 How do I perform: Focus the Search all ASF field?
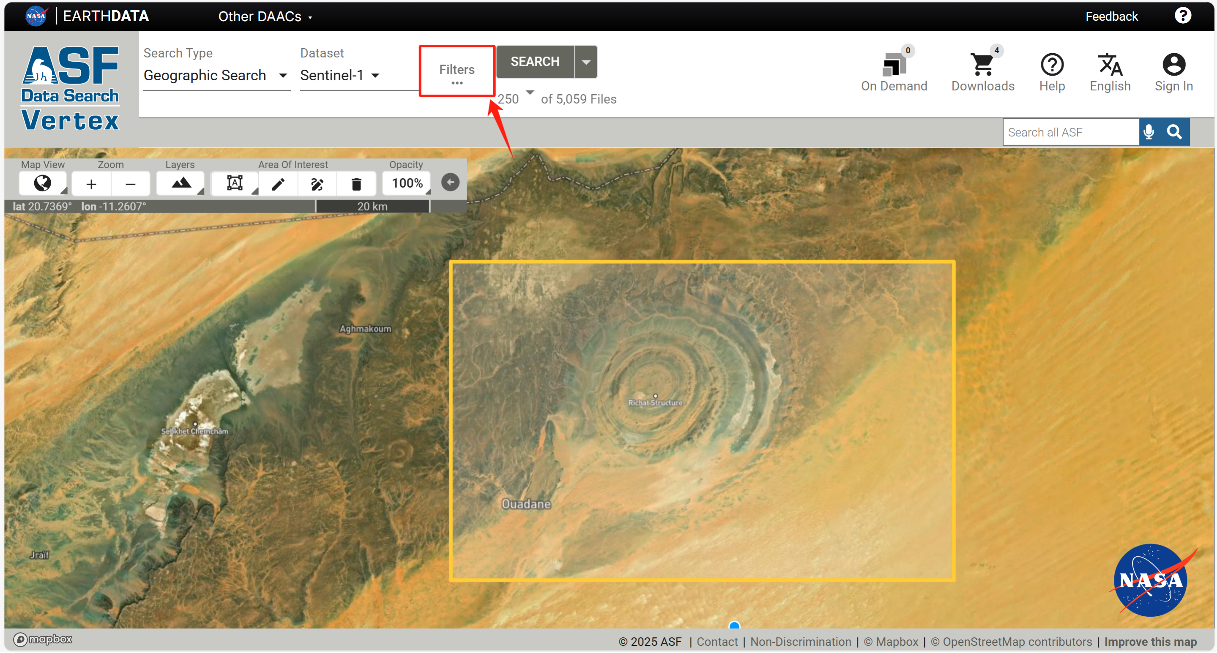pos(1071,132)
